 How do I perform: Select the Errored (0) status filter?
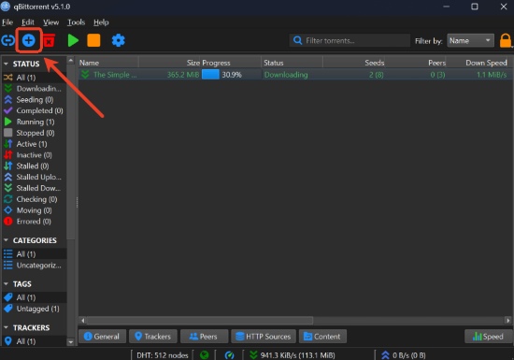coord(34,222)
